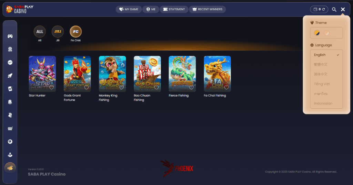Favorite Star Hunter with heart icon

51,87
